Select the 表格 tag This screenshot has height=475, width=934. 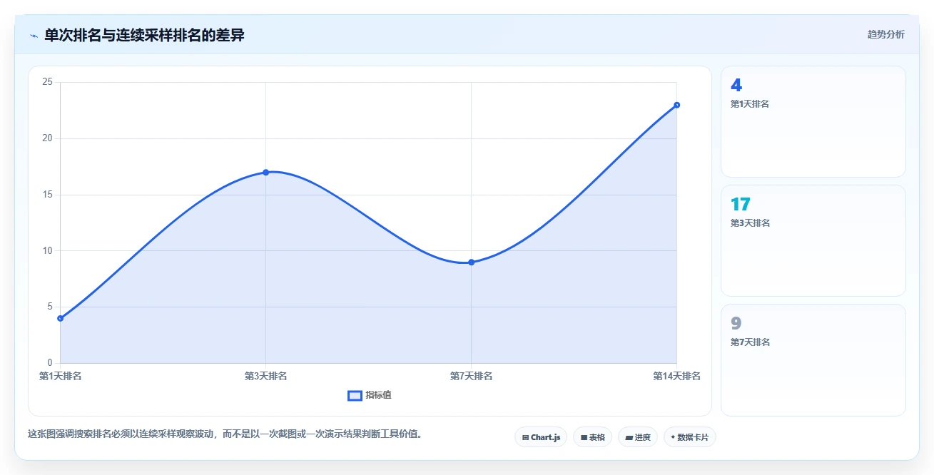(592, 437)
